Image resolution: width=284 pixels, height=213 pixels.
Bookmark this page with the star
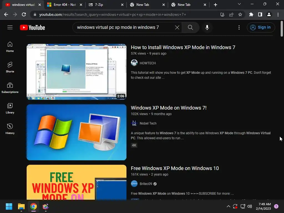click(240, 14)
